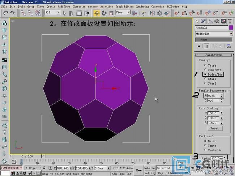Screen dimensions: 235x176
Task: Click the Reset axis scaling button
Action: [x=214, y=128]
